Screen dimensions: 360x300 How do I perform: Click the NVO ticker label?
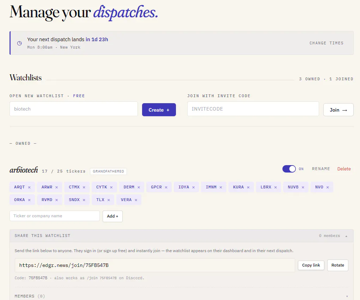[x=319, y=187]
